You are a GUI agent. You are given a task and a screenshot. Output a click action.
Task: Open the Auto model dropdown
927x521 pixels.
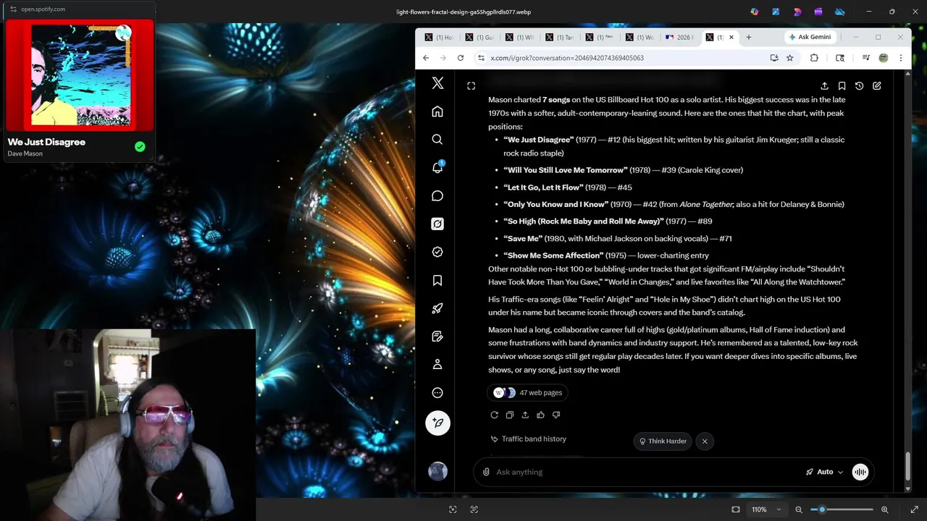coord(825,472)
